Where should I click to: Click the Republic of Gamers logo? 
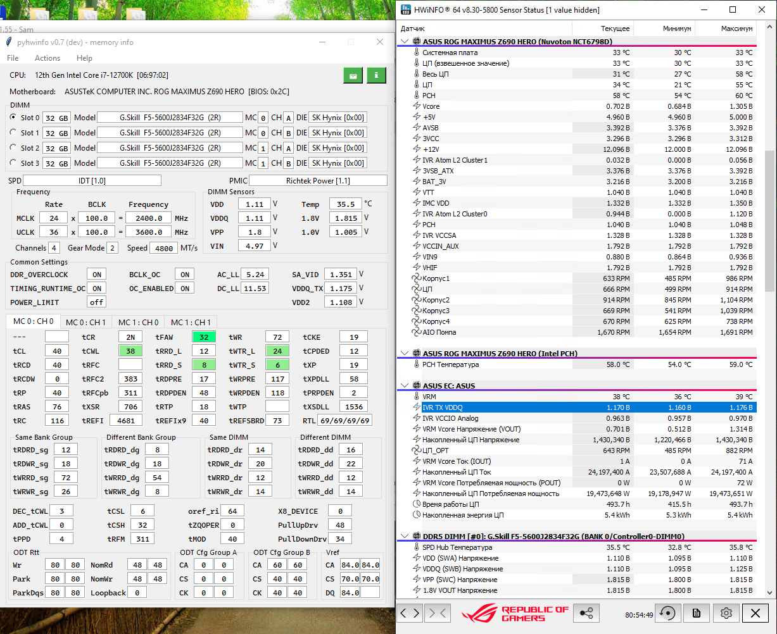515,613
